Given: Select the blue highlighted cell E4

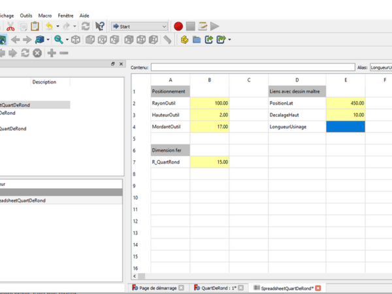Looking at the screenshot, I should [x=346, y=127].
